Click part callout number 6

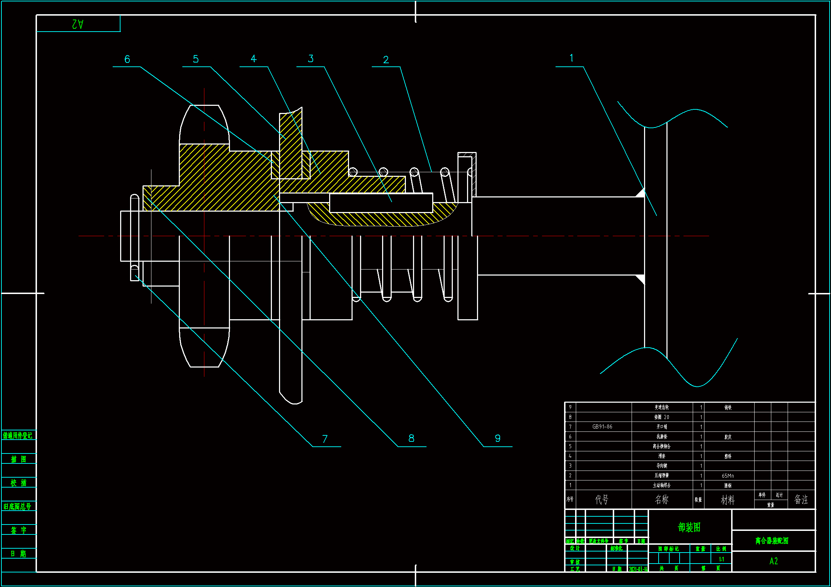[x=127, y=59]
